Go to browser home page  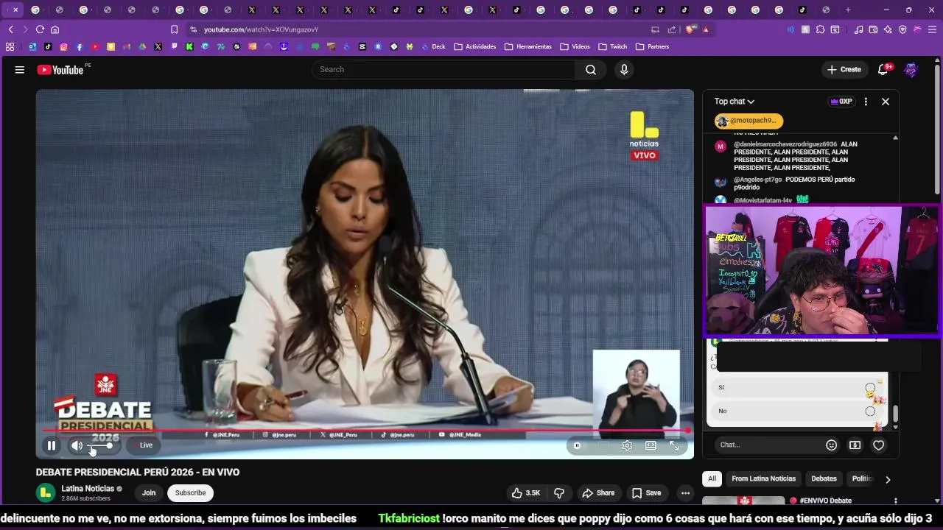coord(55,29)
